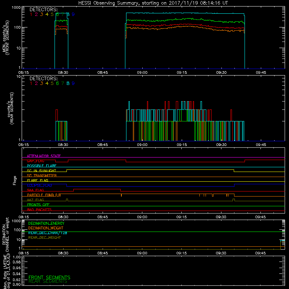Click the REAR_DEC_CHAN/128 legend label
The image size is (289, 289).
coord(48,233)
